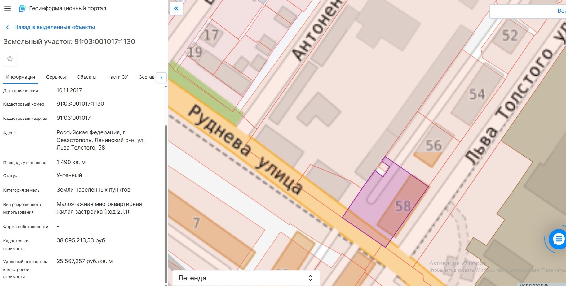Image resolution: width=566 pixels, height=286 pixels.
Task: Click the Геоинформационный портал logo icon
Action: point(22,8)
